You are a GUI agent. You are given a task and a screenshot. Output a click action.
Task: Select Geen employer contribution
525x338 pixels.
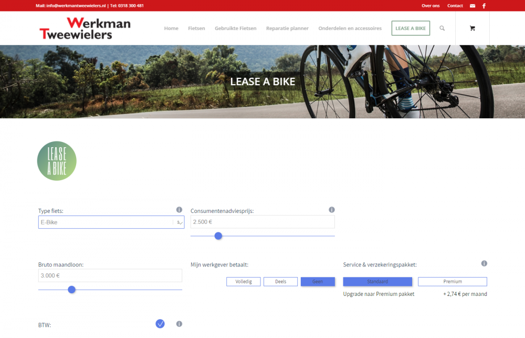[318, 282]
